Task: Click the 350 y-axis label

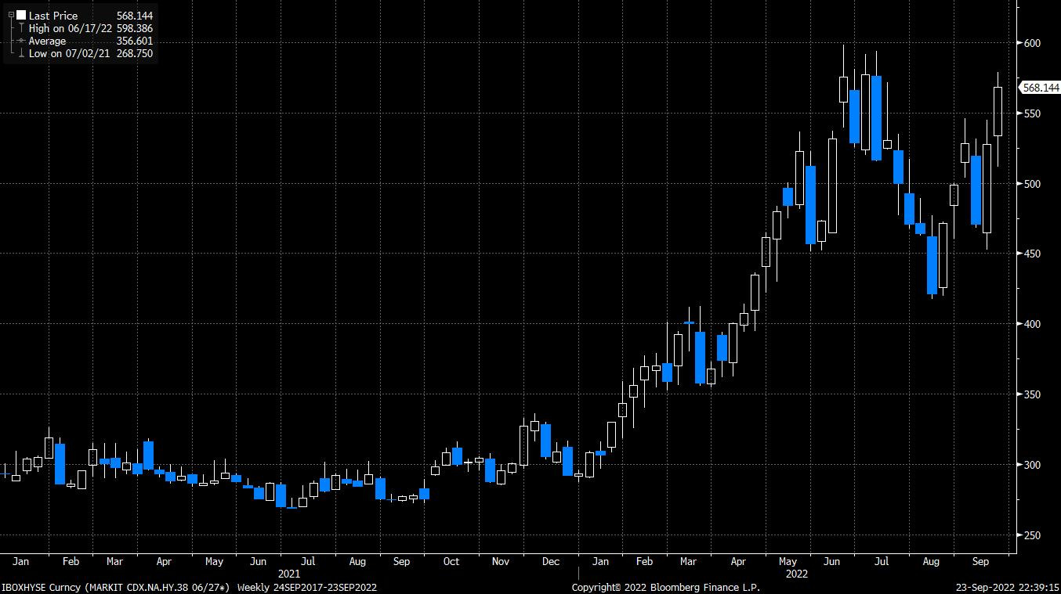Action: pyautogui.click(x=1032, y=394)
